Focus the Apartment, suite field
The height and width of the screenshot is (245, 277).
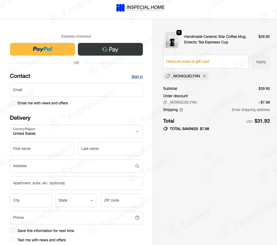click(x=76, y=183)
